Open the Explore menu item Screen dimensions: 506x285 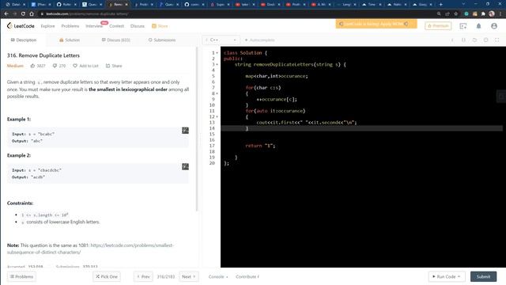(47, 26)
